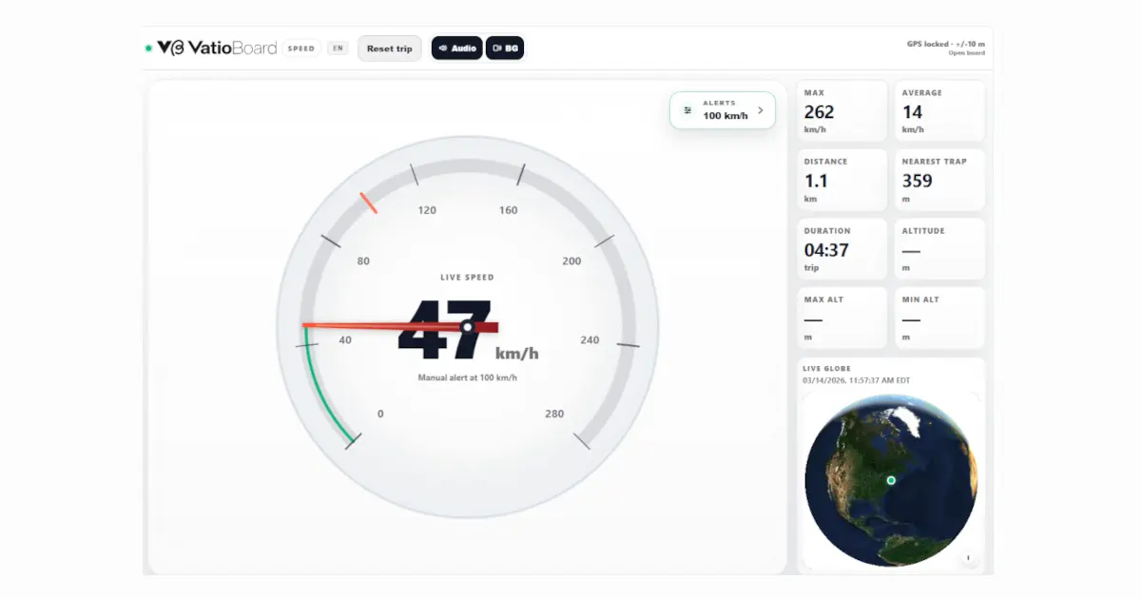Click the red alert tick on gauge

[x=369, y=203]
